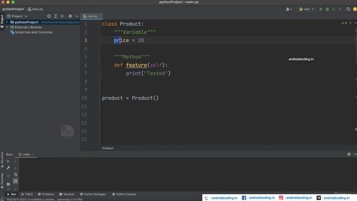This screenshot has width=357, height=201.
Task: Click the Stop icon in top toolbar
Action: 340,9
